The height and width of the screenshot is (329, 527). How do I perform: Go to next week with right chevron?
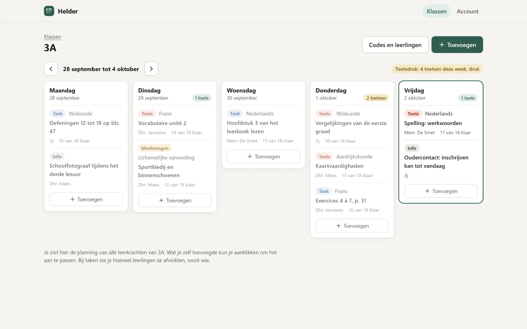coord(151,69)
